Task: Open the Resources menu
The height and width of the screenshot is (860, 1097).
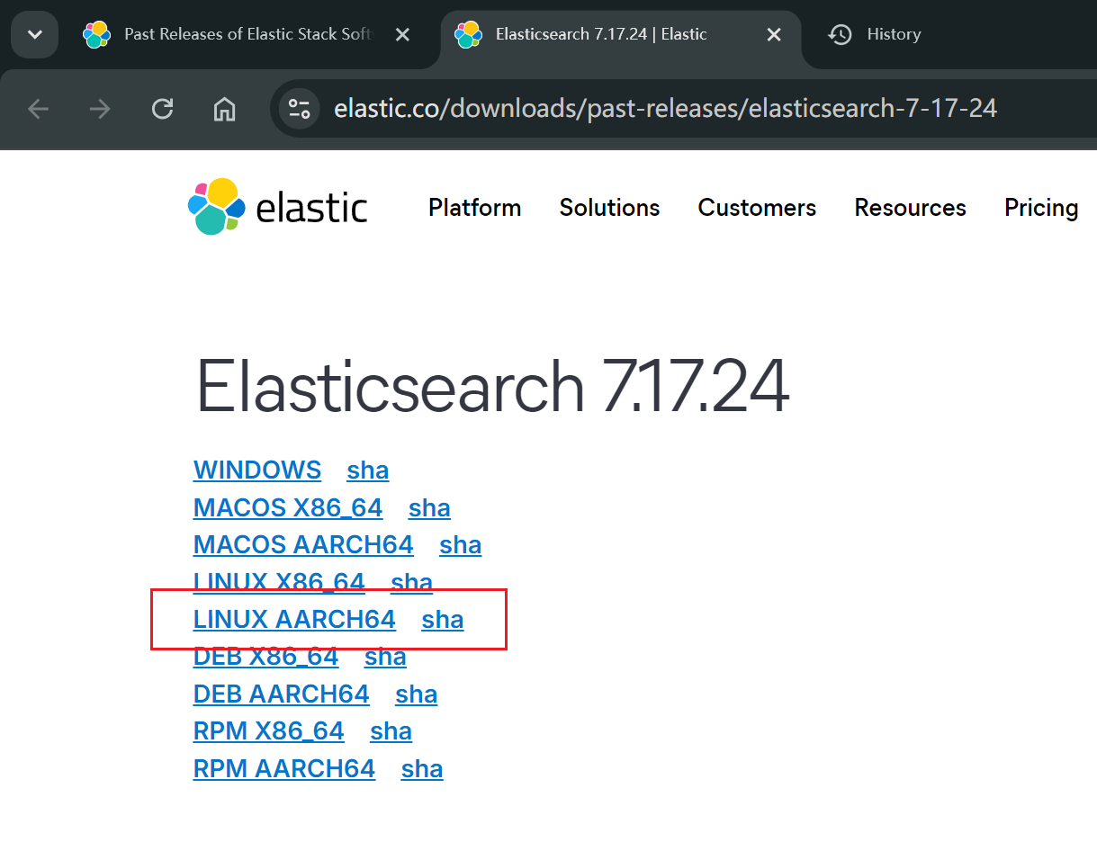Action: (x=910, y=208)
